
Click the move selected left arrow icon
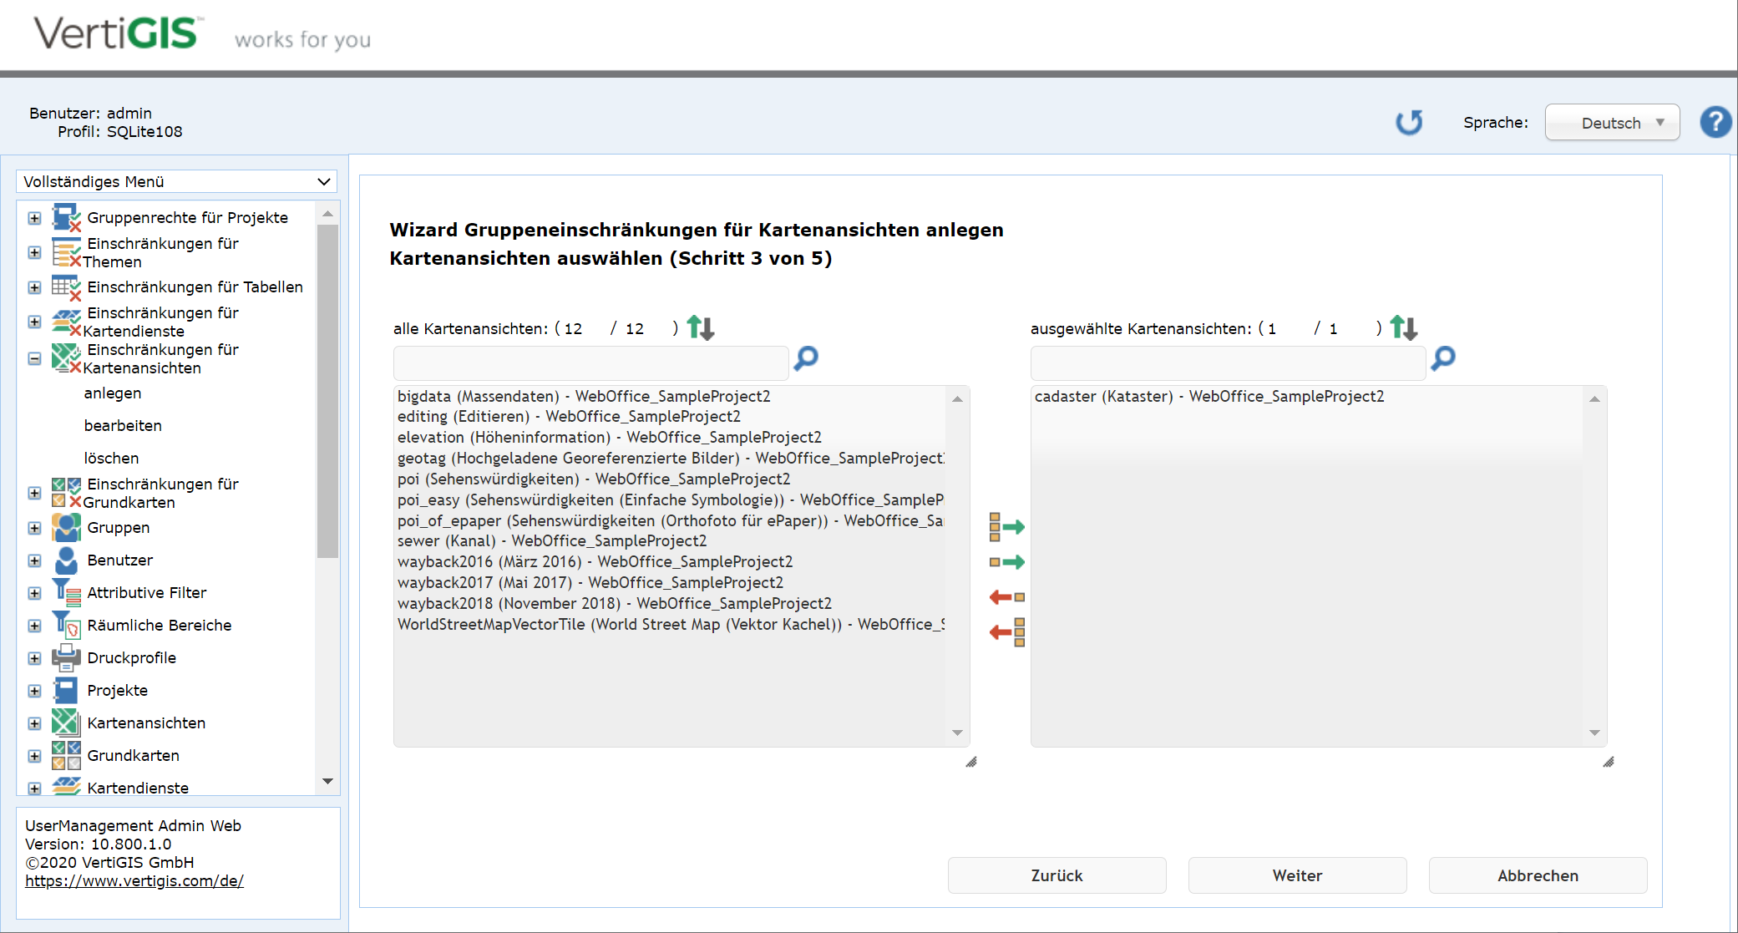1006,597
